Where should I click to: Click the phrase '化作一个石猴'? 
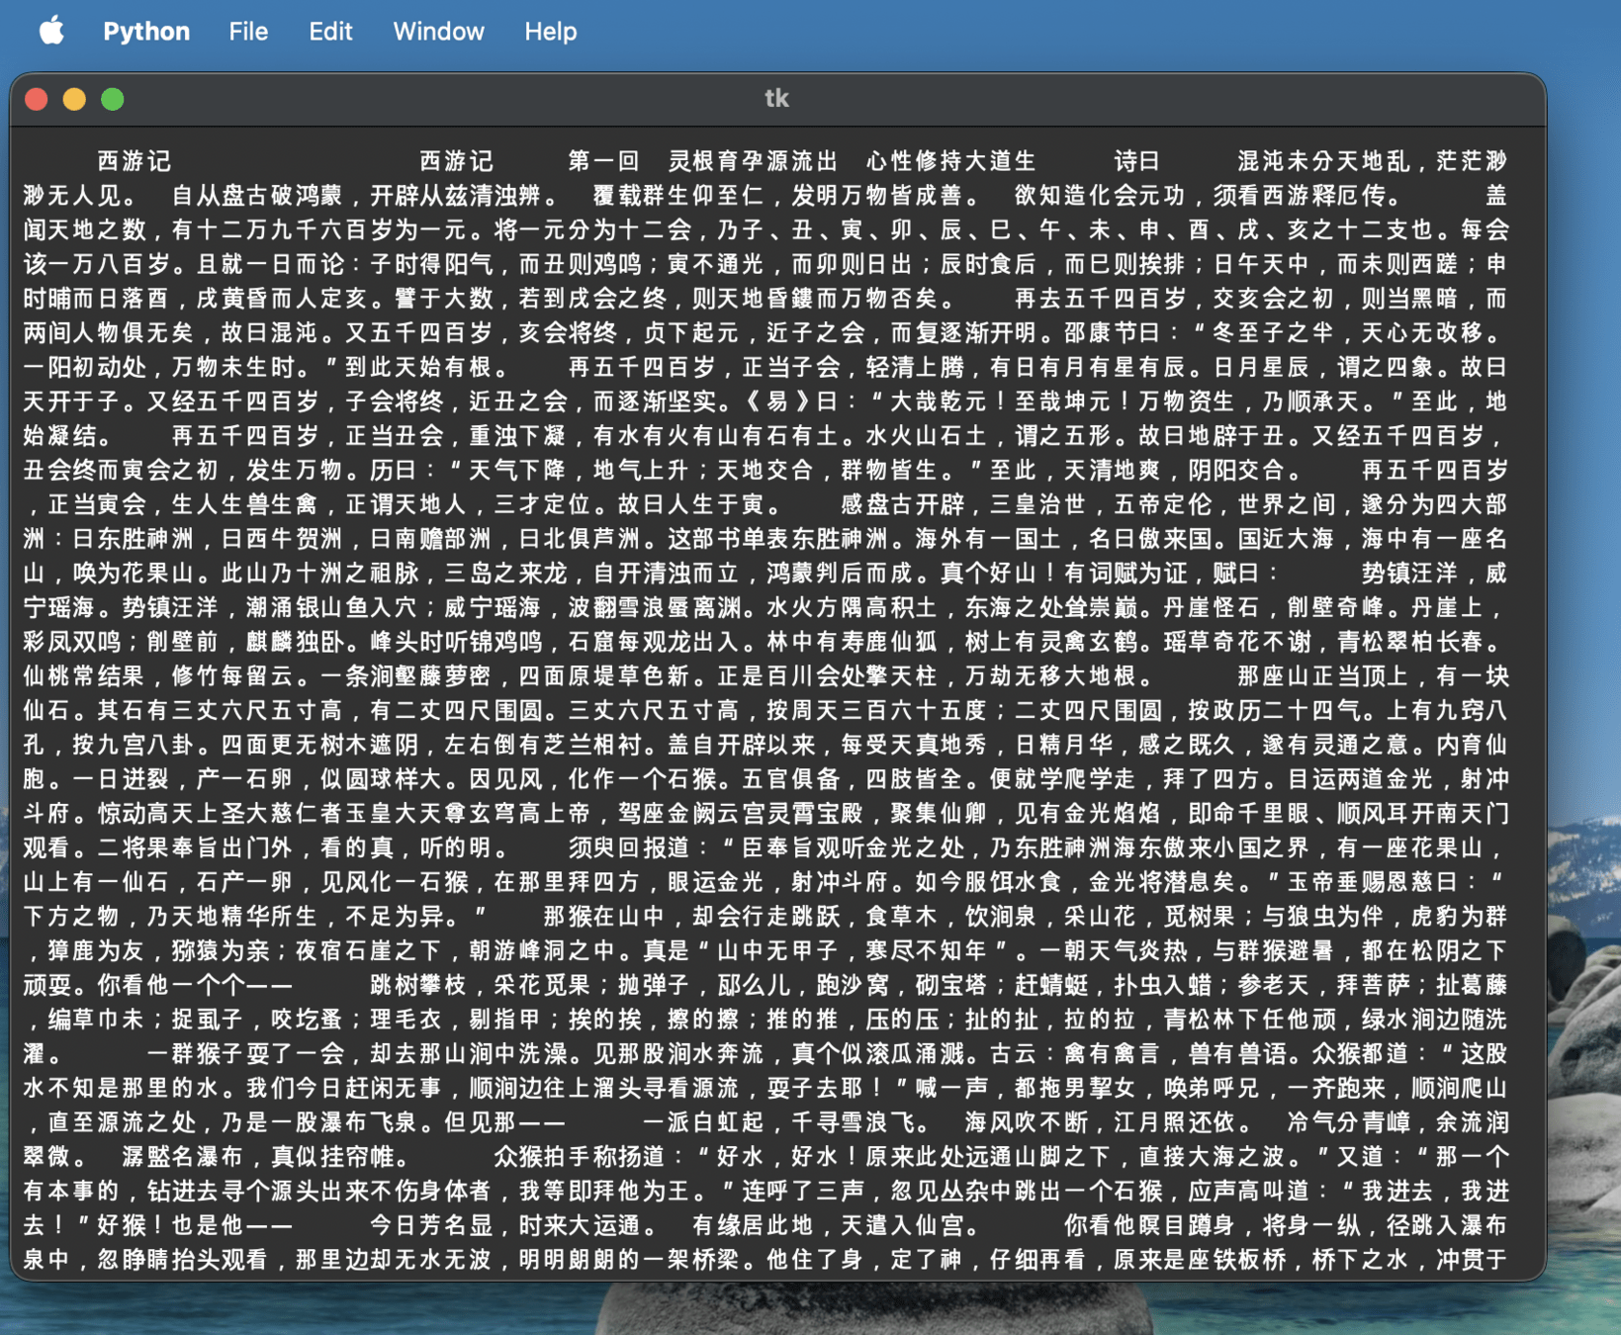pyautogui.click(x=641, y=780)
